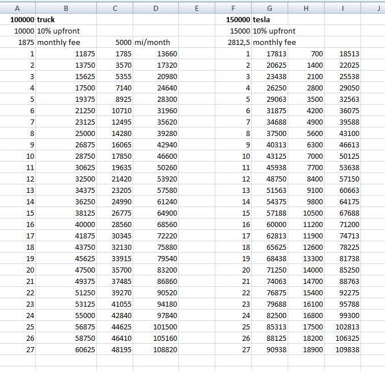Select column J header
Viewport: 385px width, 371px height.
(x=373, y=8)
